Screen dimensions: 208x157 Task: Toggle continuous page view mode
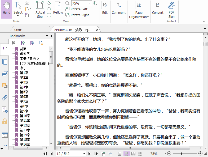point(126,154)
